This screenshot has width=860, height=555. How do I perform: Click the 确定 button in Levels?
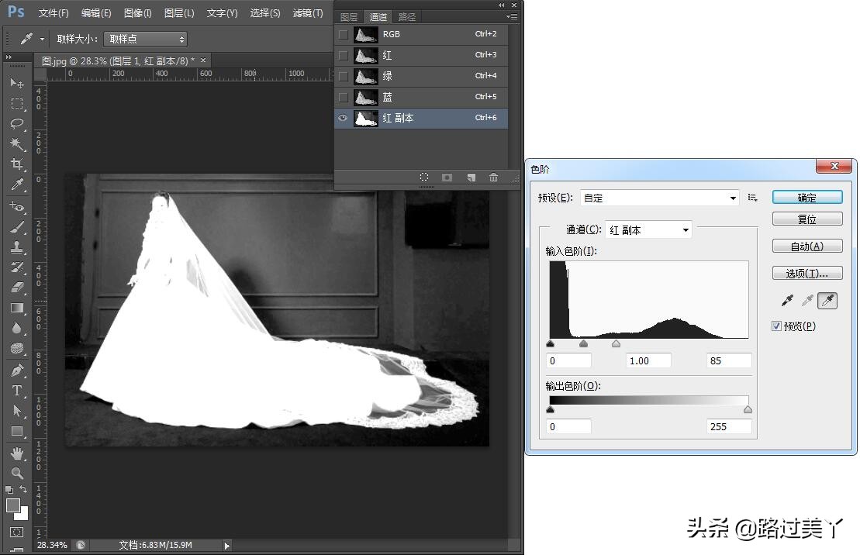tap(807, 198)
